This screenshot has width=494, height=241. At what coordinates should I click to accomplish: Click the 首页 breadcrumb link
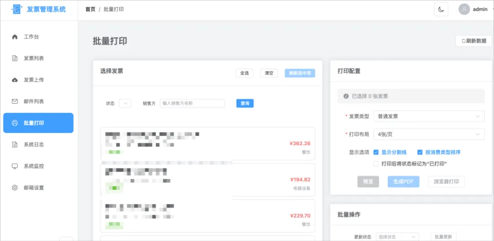coord(90,9)
